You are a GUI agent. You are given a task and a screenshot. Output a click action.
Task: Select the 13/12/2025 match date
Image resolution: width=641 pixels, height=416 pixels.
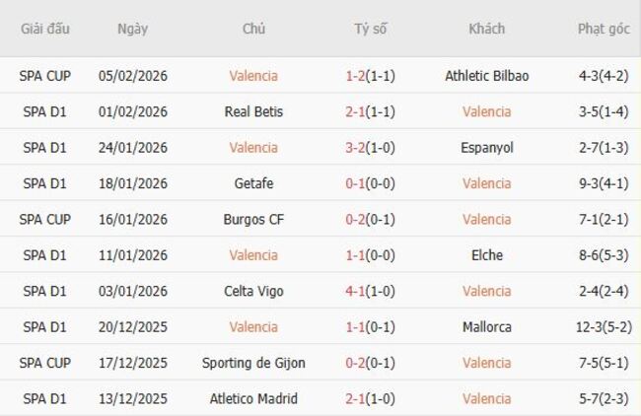coord(134,398)
